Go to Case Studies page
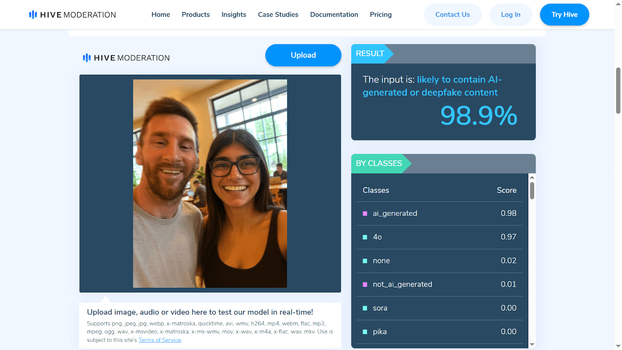 [278, 14]
